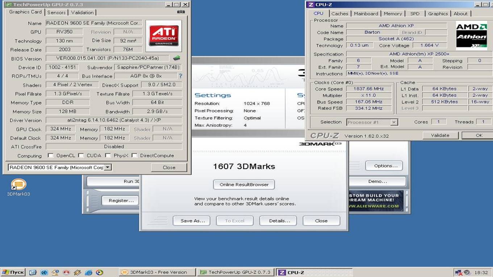Click the Run 3D button in 3DMark03
This screenshot has height=277, width=493.
click(113, 181)
